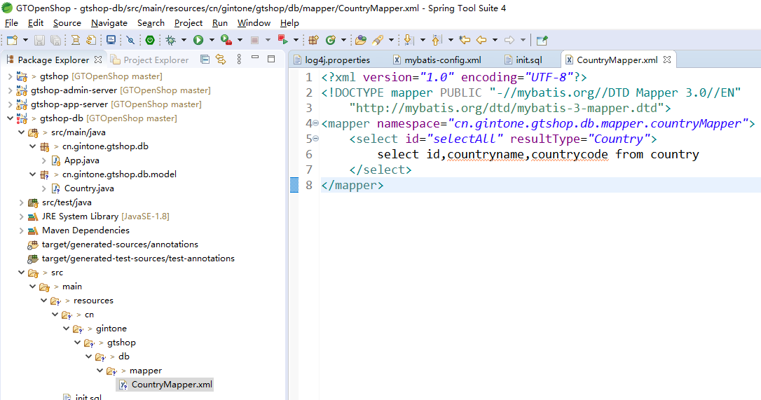Toggle Link with Editor in Package Explorer
This screenshot has width=761, height=400.
[x=221, y=60]
